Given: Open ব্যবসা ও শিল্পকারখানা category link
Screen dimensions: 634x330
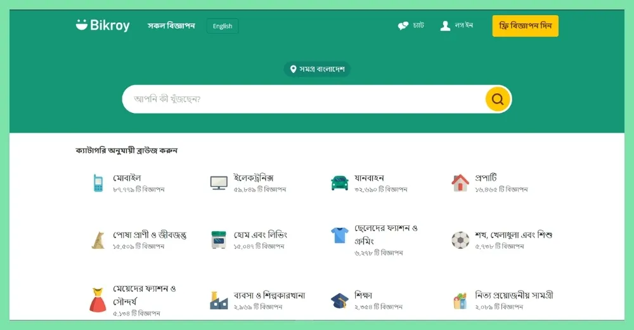Looking at the screenshot, I should (269, 295).
